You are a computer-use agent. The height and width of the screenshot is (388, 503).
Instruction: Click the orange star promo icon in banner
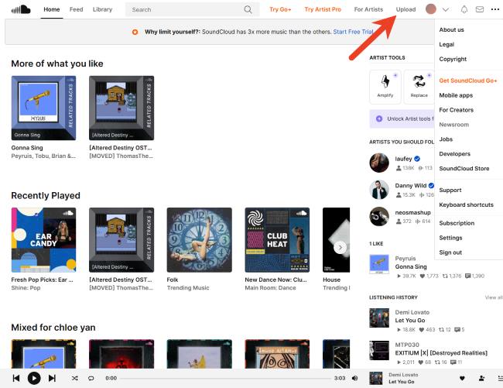coord(135,32)
